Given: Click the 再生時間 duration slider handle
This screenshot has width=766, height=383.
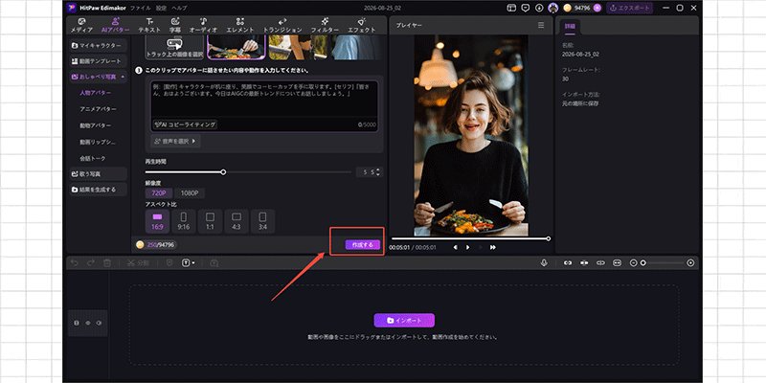Looking at the screenshot, I should 223,172.
